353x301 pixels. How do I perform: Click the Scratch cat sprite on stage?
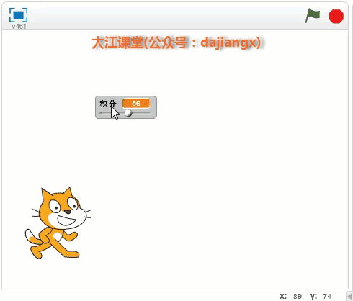(x=58, y=223)
